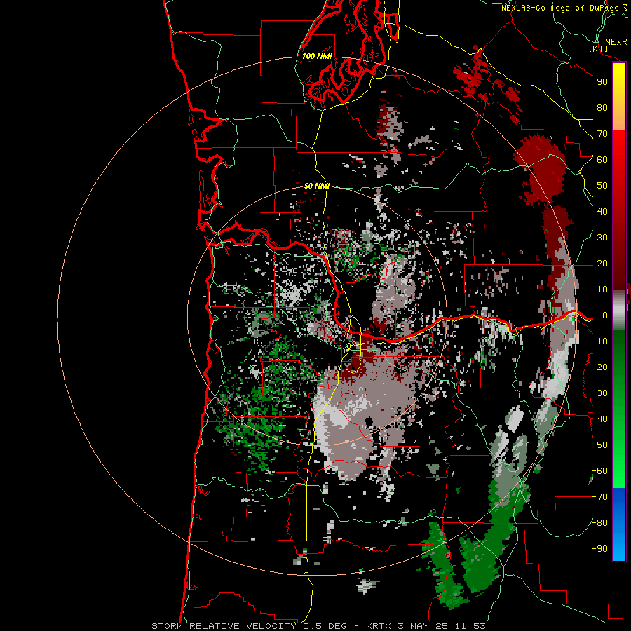Screen dimensions: 631x631
Task: Pick the -30 knot scale label
Action: coord(599,393)
